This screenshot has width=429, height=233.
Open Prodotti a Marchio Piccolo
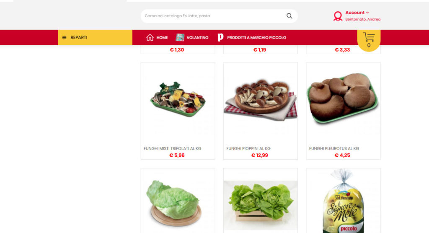coord(256,38)
